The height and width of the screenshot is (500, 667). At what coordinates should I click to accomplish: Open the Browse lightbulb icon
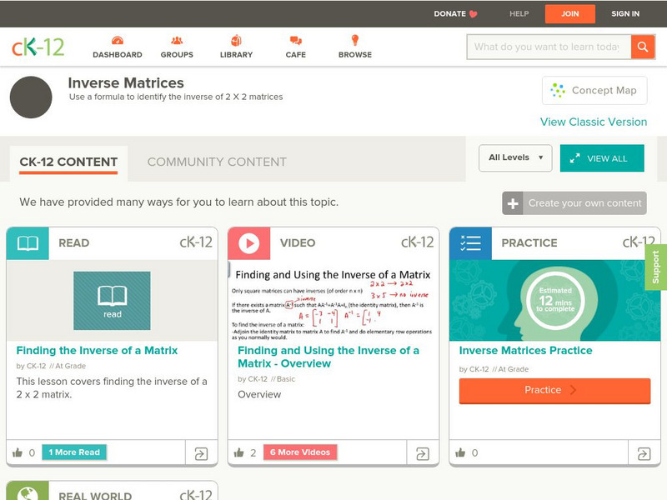(355, 40)
